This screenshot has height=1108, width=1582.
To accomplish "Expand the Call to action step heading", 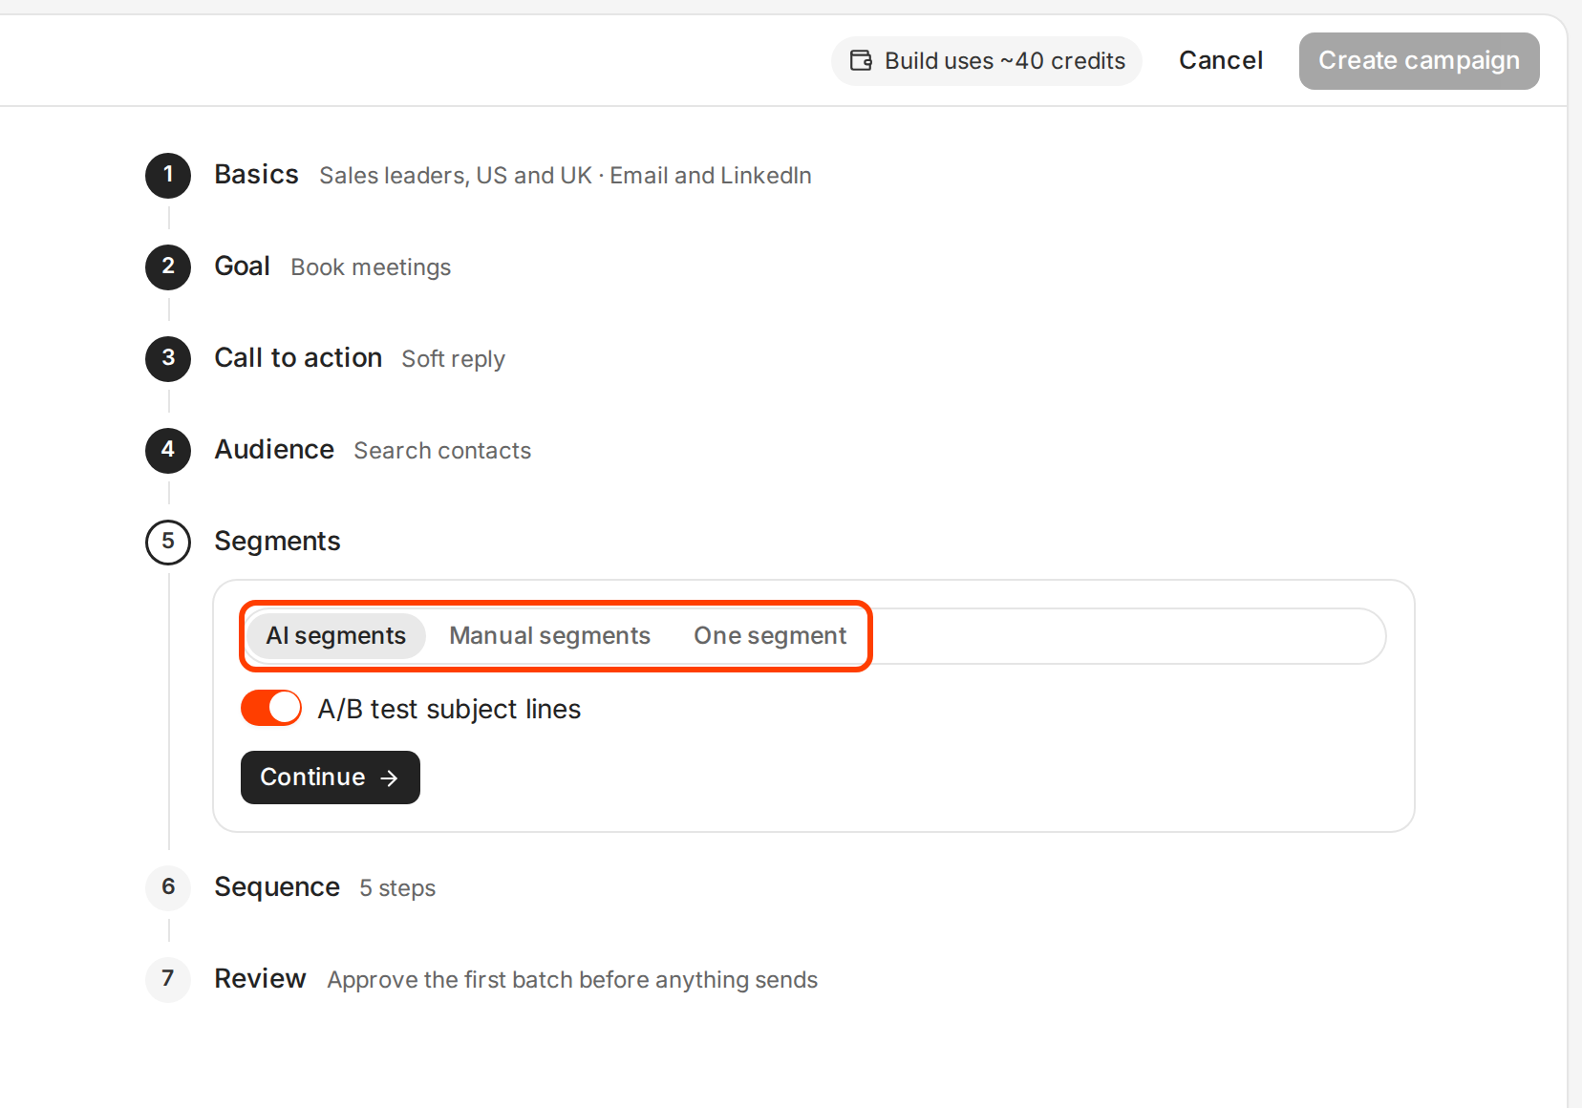I will point(298,358).
